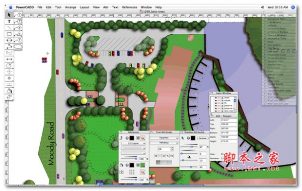Click the font size stepper arrows
This screenshot has width=302, height=191.
point(172,149)
